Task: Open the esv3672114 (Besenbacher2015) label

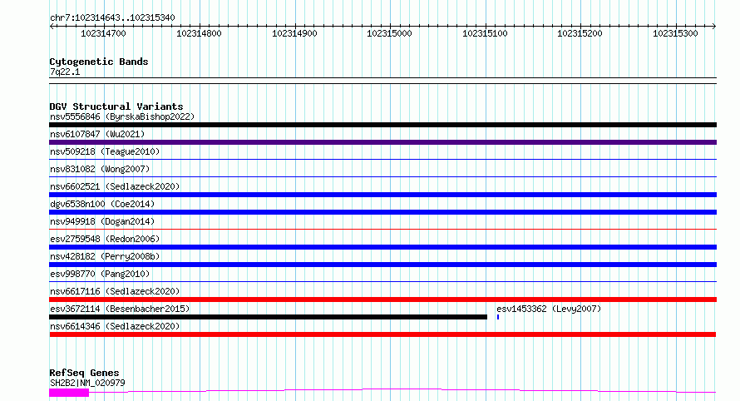Action: pyautogui.click(x=120, y=309)
